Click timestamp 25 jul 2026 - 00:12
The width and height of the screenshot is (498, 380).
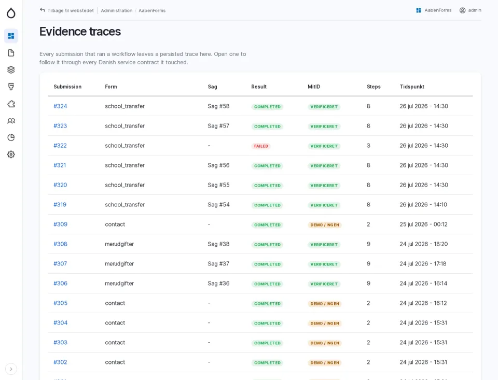click(x=423, y=224)
